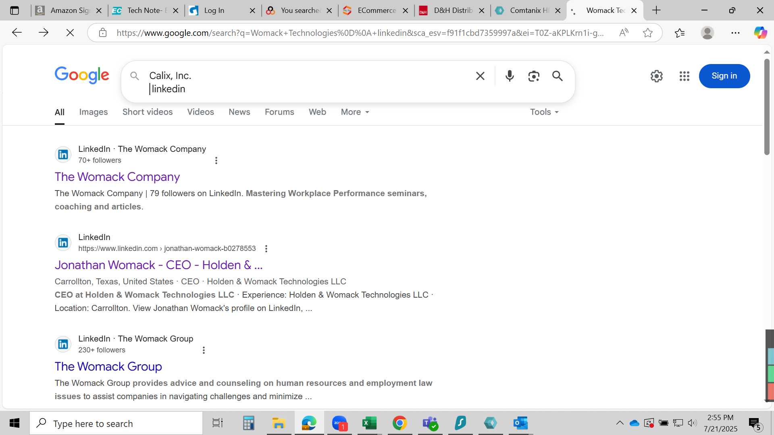Open Edge Settings and more menu
774x435 pixels.
pyautogui.click(x=735, y=33)
